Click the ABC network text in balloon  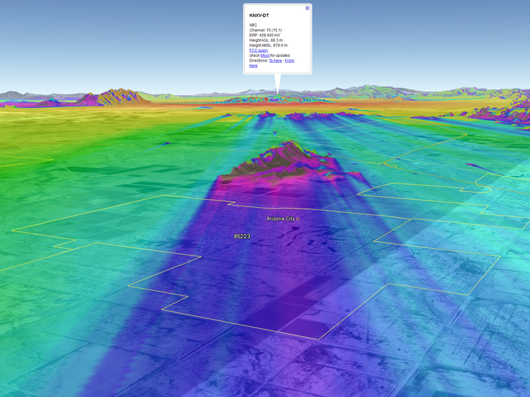point(253,24)
